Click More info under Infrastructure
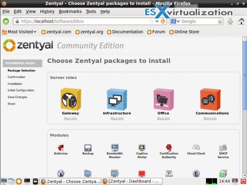The width and height of the screenshot is (247, 185). (117, 118)
